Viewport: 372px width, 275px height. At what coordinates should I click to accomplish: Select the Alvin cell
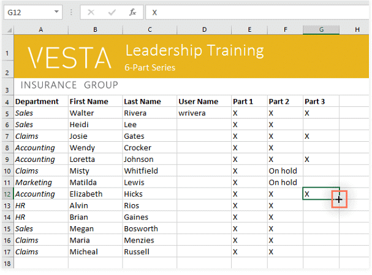96,206
